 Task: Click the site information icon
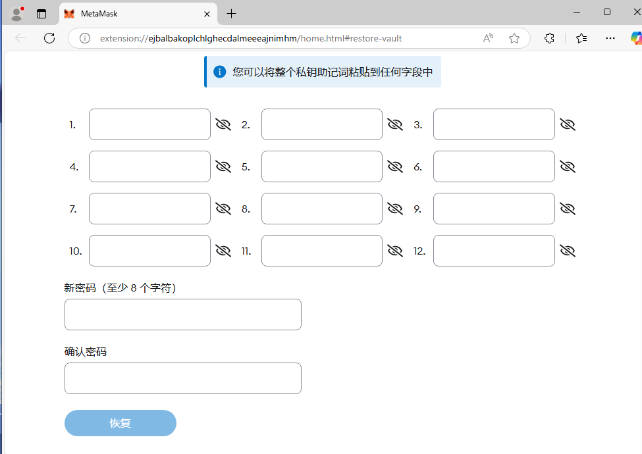[x=84, y=38]
